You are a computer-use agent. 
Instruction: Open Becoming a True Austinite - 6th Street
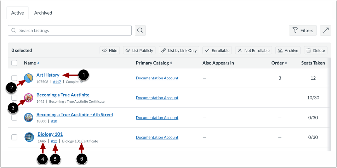click(x=75, y=114)
